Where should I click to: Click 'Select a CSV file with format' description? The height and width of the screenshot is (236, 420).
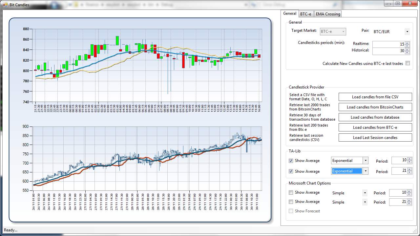coord(308,97)
